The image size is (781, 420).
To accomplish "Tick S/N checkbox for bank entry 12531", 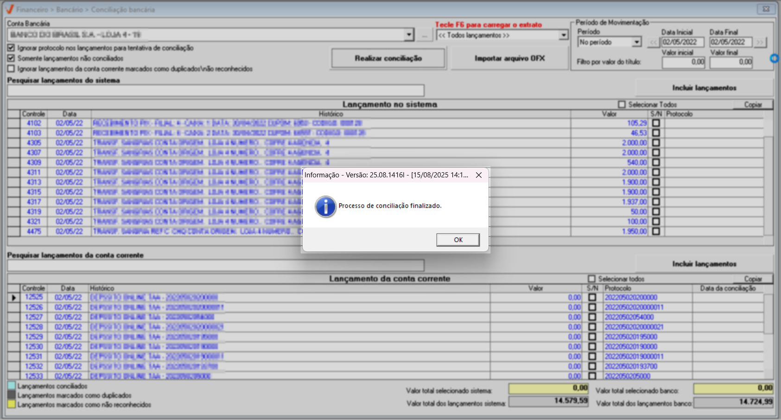I will [592, 357].
